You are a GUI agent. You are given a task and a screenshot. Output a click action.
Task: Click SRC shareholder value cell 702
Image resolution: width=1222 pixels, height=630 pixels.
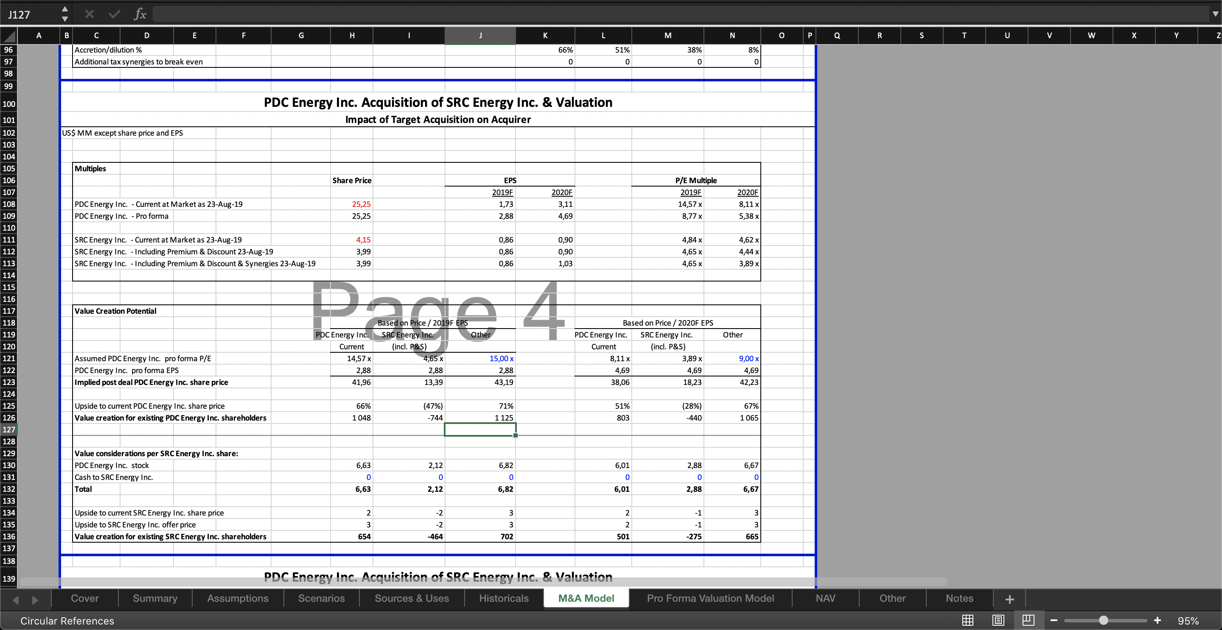[x=480, y=536]
